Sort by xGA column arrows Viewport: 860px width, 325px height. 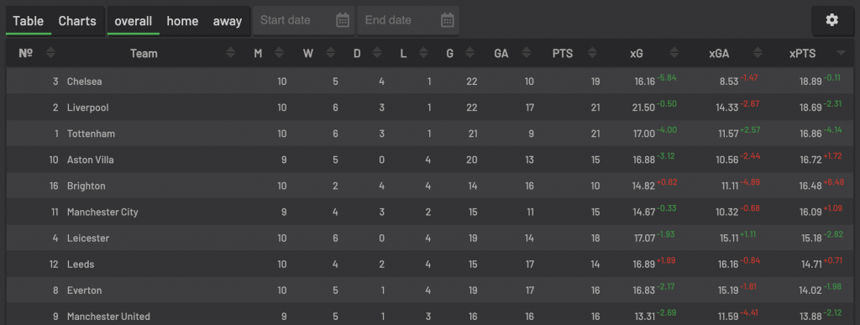(x=758, y=53)
